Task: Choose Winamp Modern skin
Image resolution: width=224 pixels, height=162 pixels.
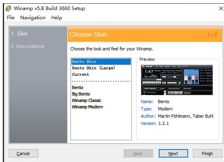Action: coord(101,107)
